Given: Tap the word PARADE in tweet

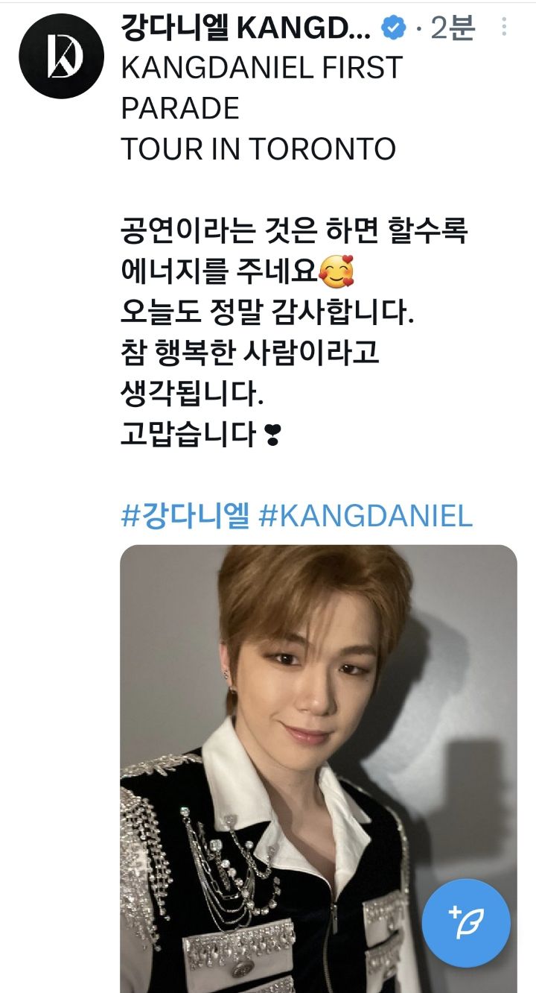Looking at the screenshot, I should click(180, 109).
